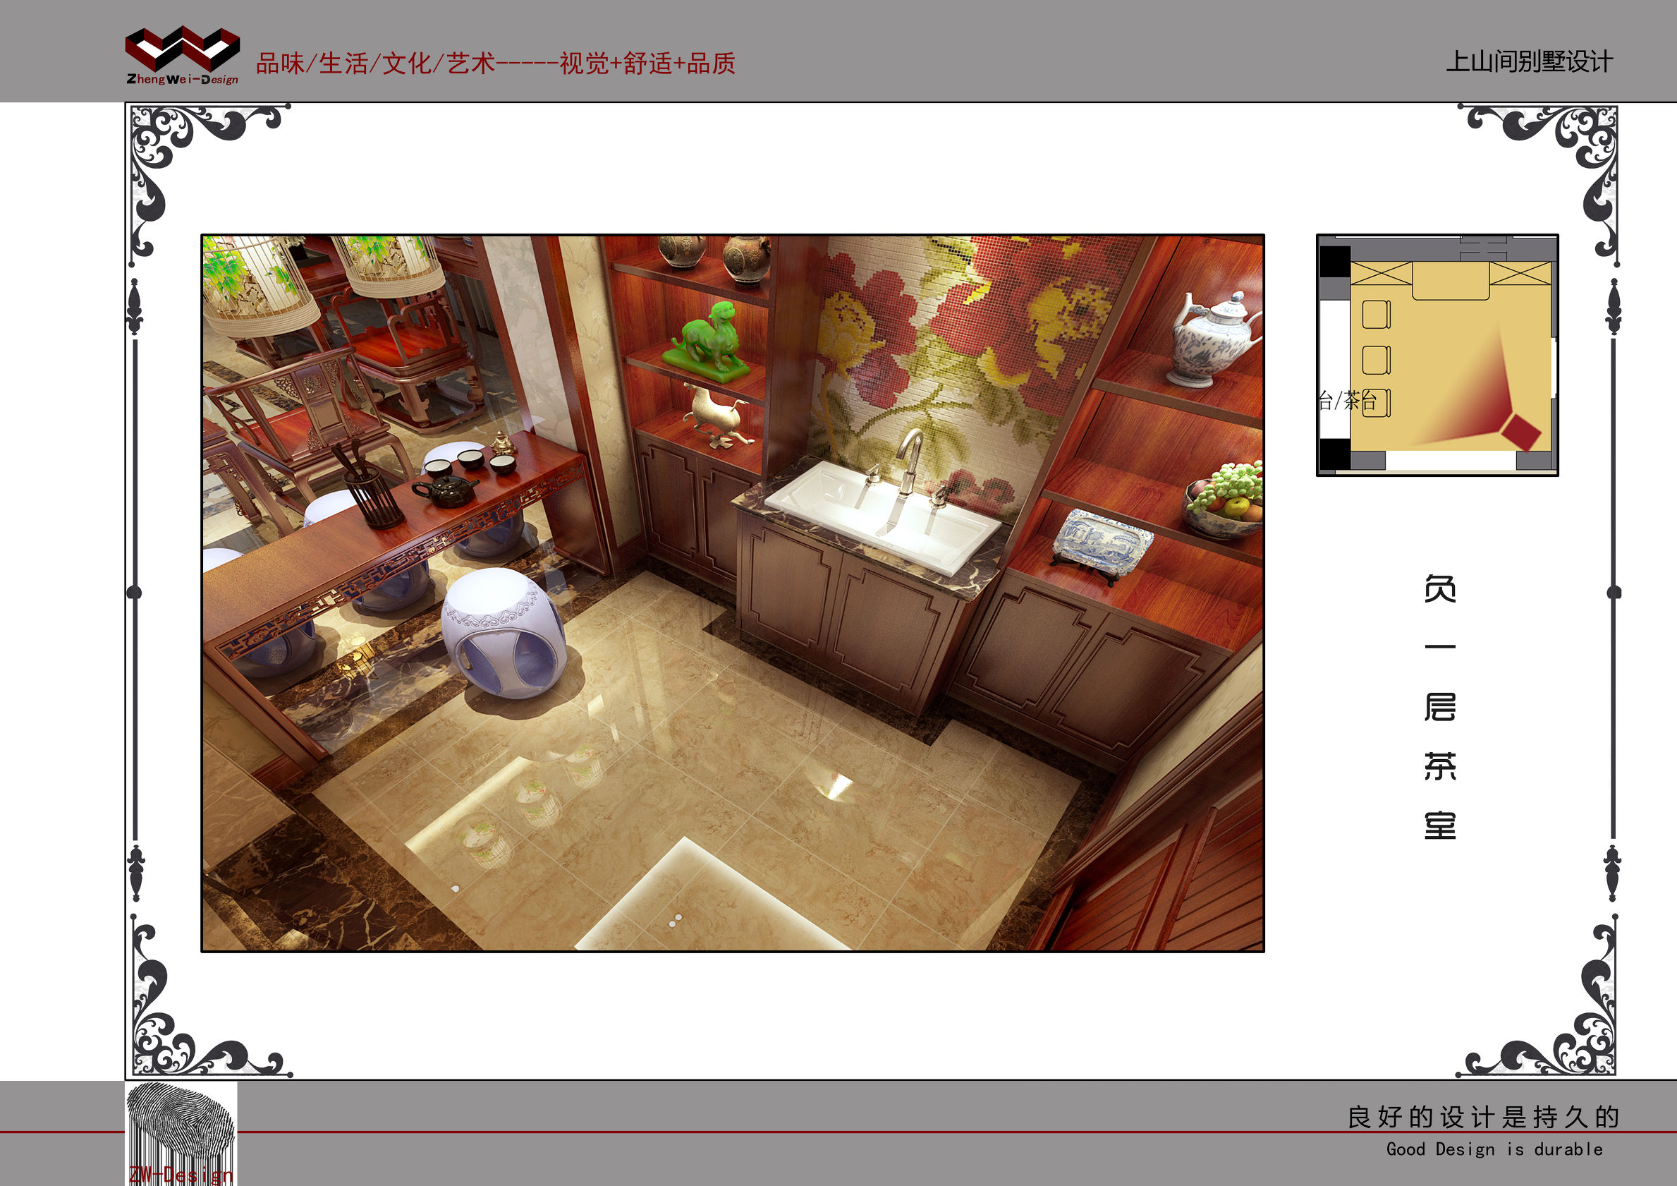
Task: Click the red diamond marker in floor plan
Action: tap(1520, 432)
